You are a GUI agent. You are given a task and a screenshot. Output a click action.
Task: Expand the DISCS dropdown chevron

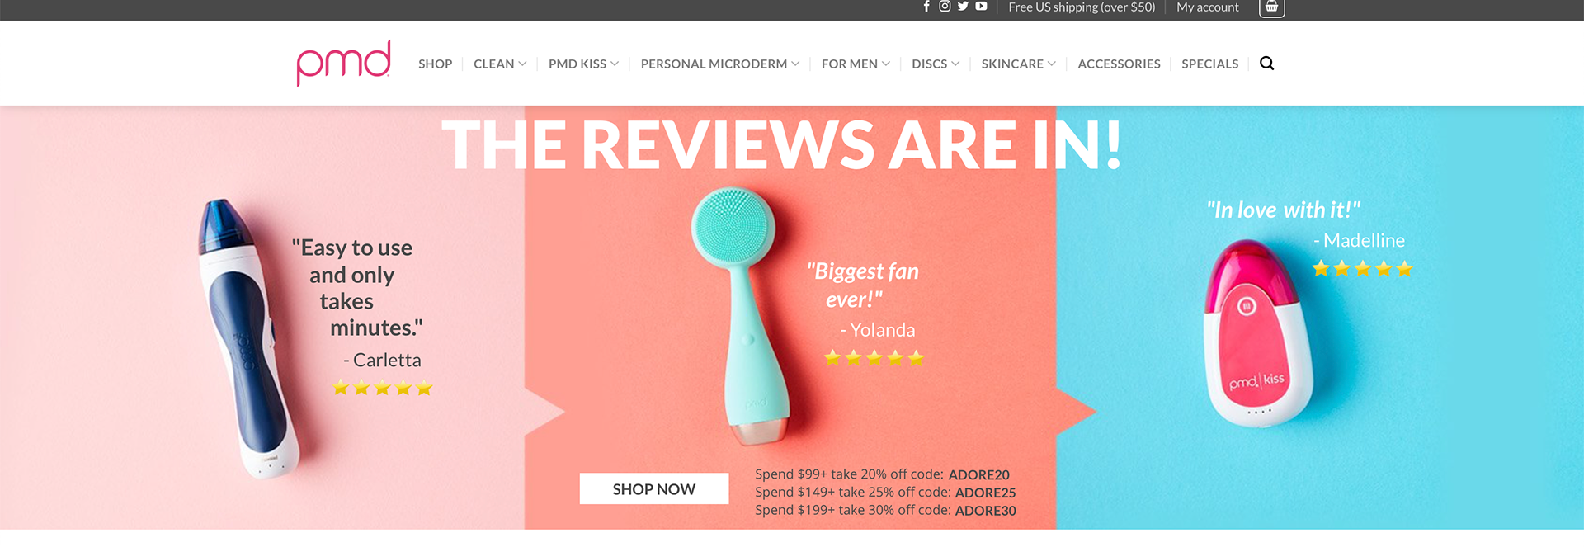[x=955, y=64]
